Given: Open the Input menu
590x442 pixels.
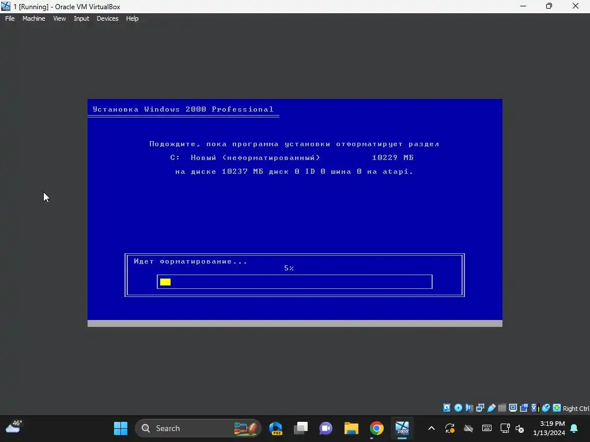Looking at the screenshot, I should [81, 18].
